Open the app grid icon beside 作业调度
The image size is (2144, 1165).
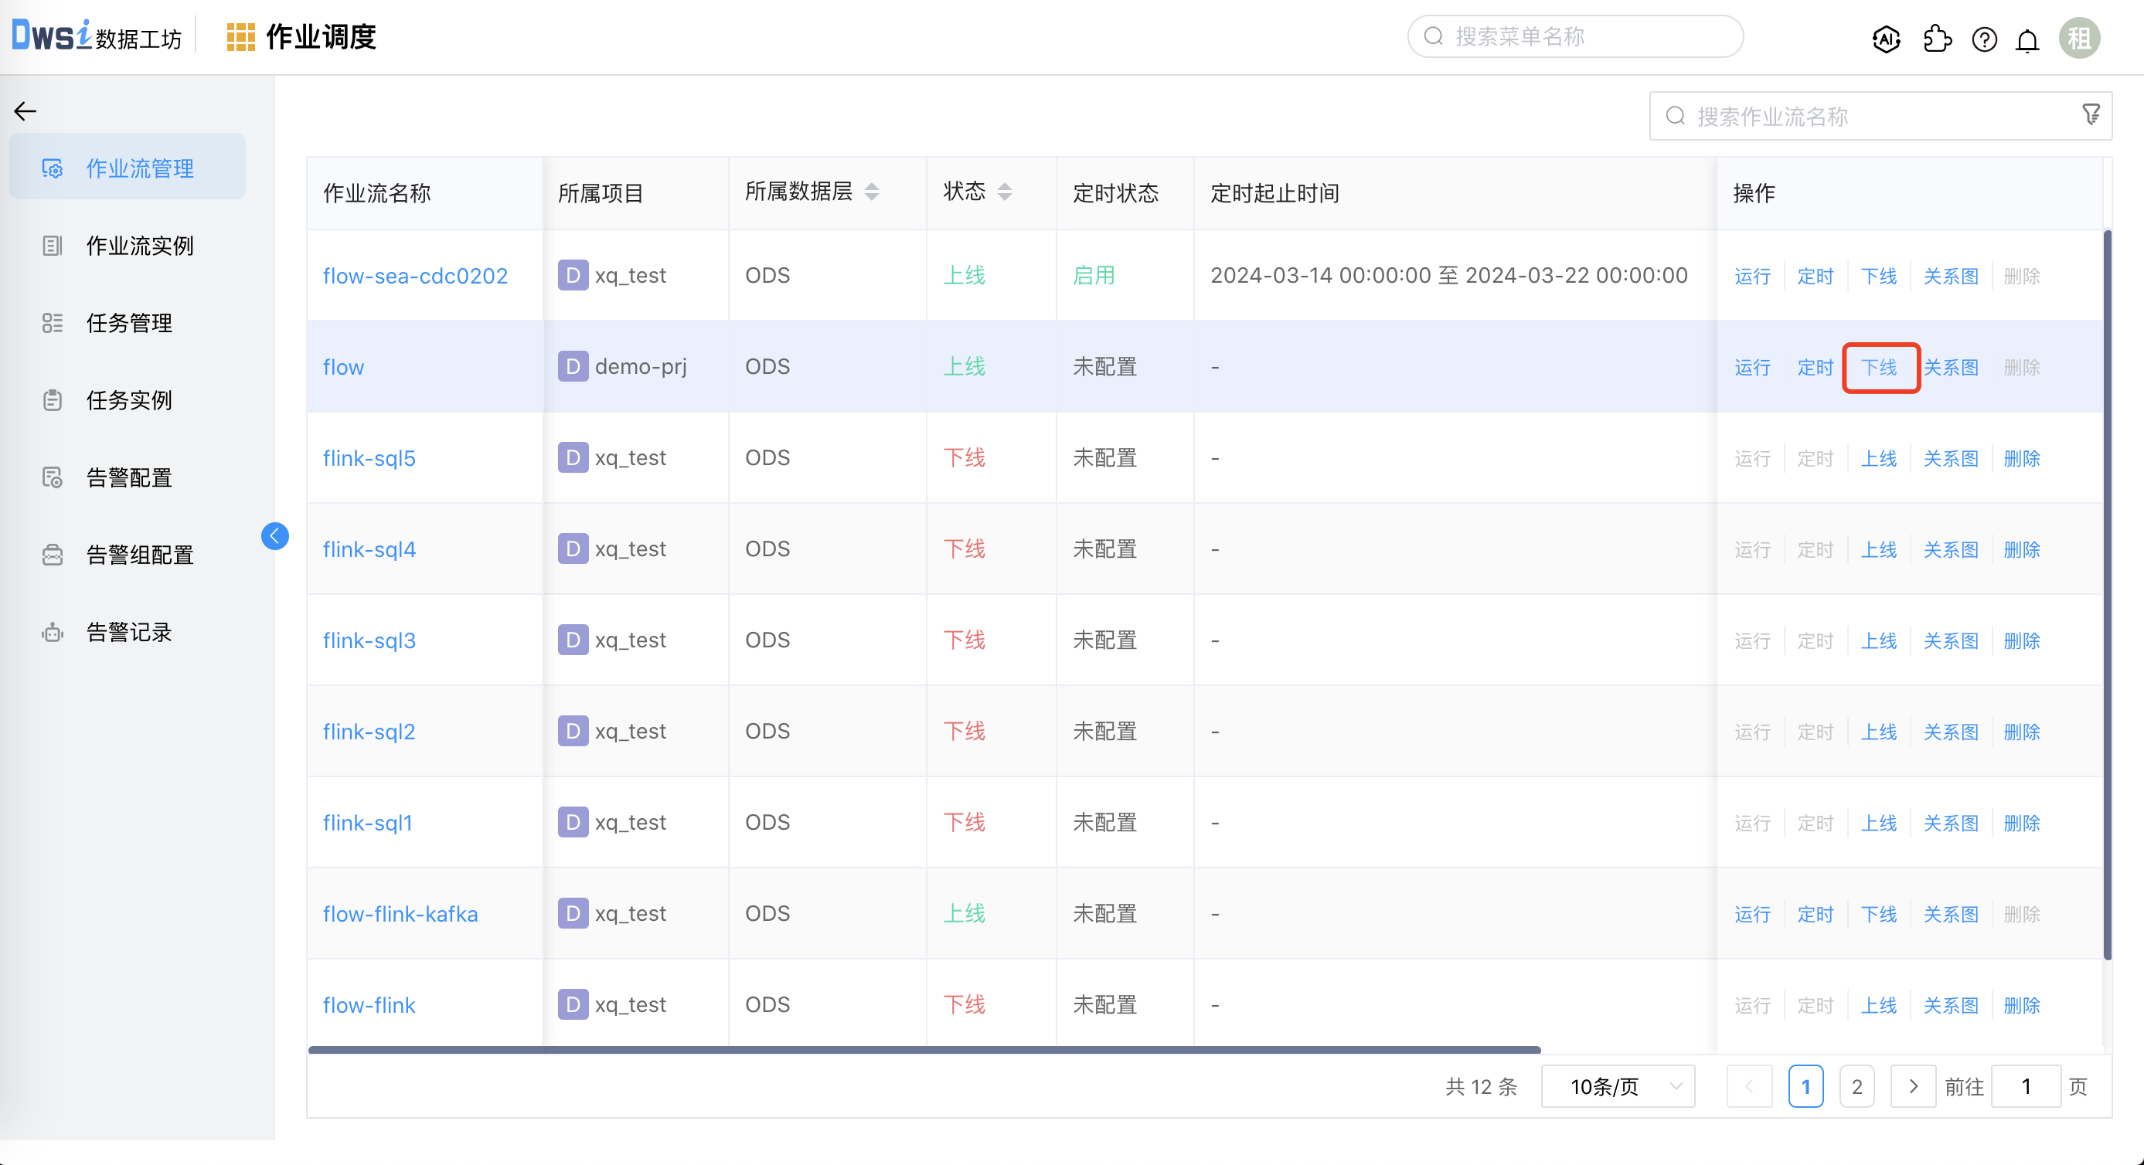click(240, 37)
